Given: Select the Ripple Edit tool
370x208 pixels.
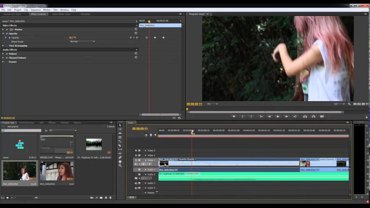Looking at the screenshot, I should pos(120,133).
